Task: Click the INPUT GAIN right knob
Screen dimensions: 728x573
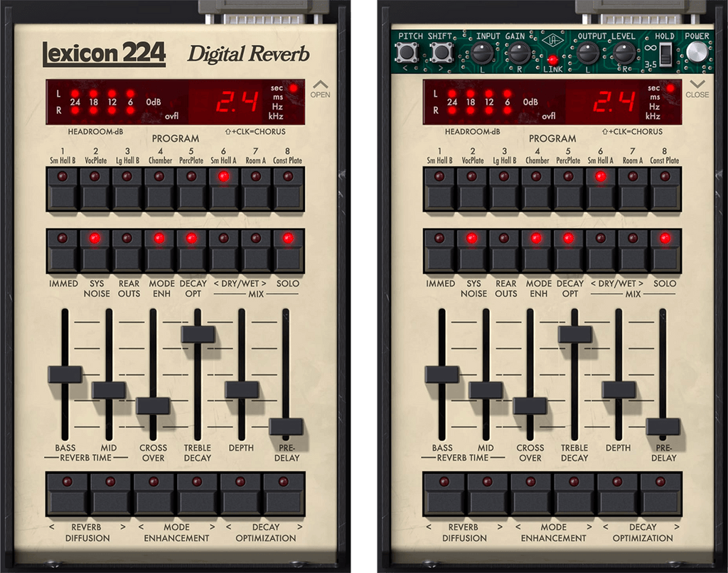Action: coord(518,53)
